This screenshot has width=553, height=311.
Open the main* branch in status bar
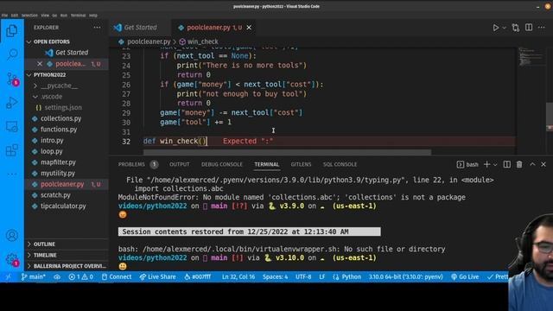[x=34, y=276]
